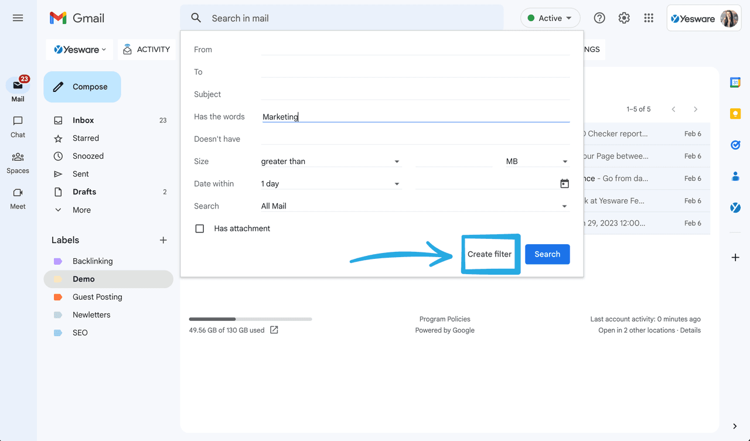Screen dimensions: 750x441
Task: Click the Create filter button
Action: [x=490, y=254]
